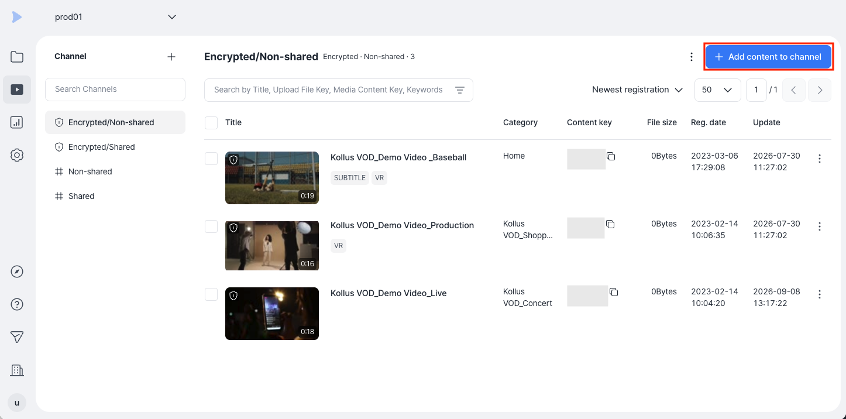Open the Newest registration sort dropdown

click(x=637, y=90)
